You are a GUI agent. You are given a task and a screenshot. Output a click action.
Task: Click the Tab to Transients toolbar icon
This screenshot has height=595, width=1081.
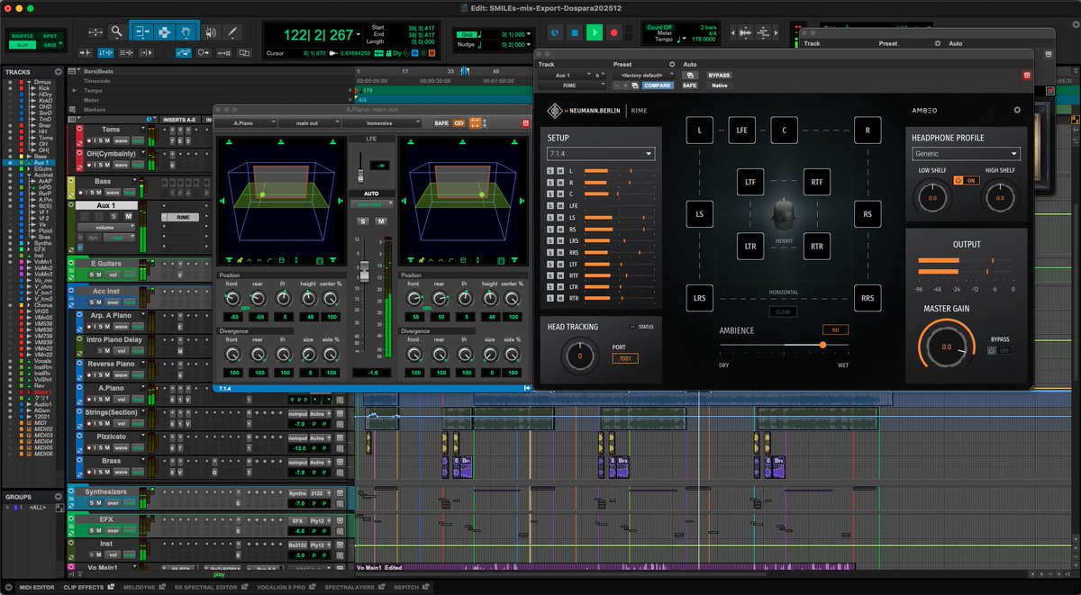pos(86,52)
